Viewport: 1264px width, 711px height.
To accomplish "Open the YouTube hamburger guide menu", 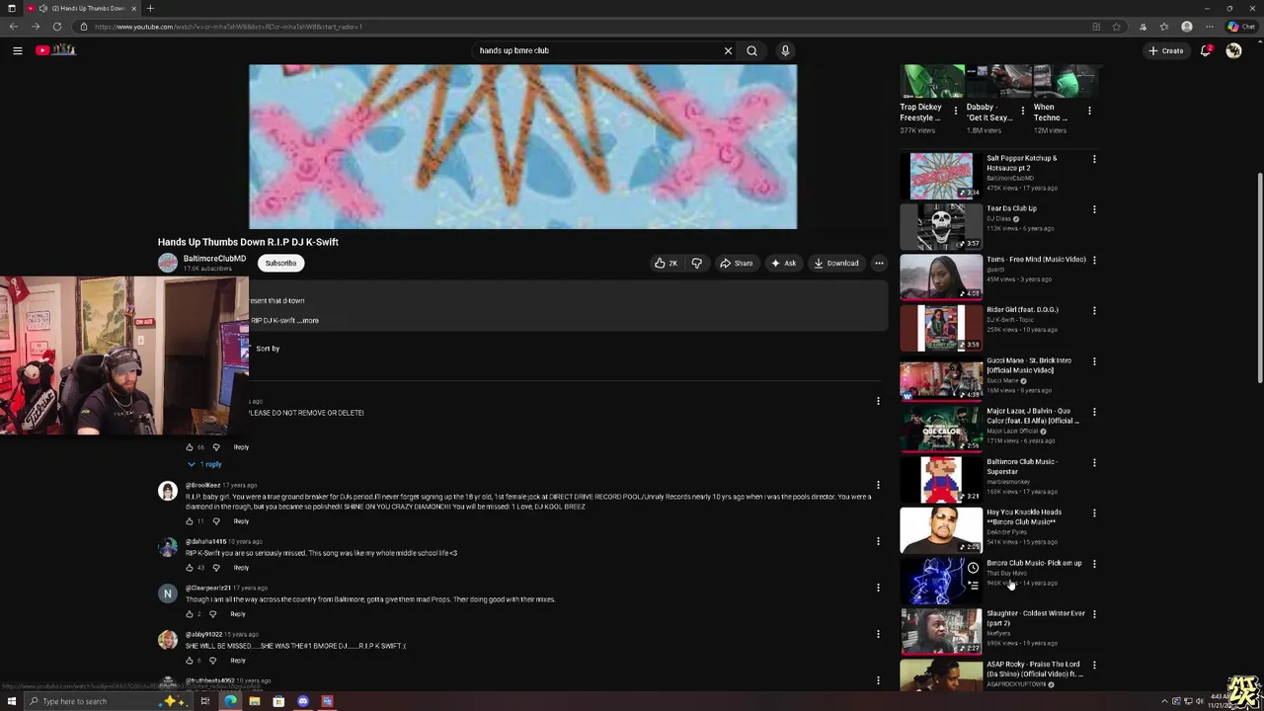I will [x=17, y=50].
